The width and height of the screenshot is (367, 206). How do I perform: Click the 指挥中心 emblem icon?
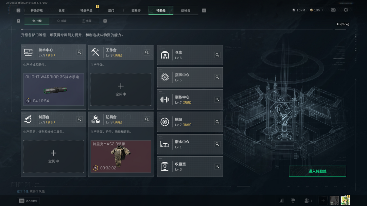(165, 77)
